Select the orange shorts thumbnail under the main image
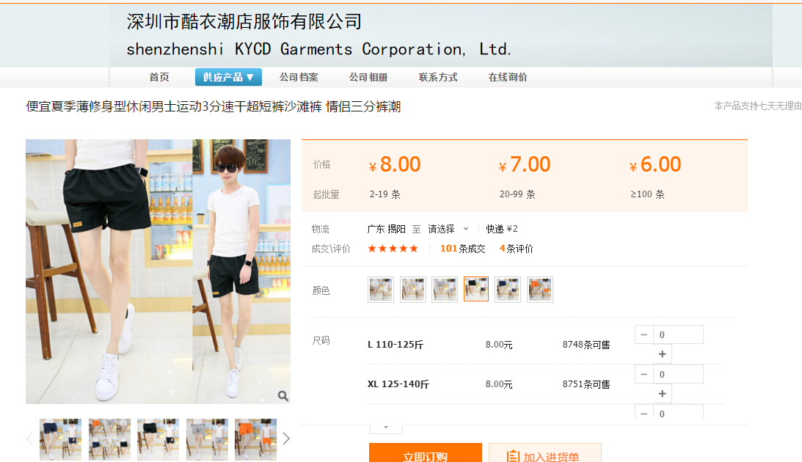 255,439
